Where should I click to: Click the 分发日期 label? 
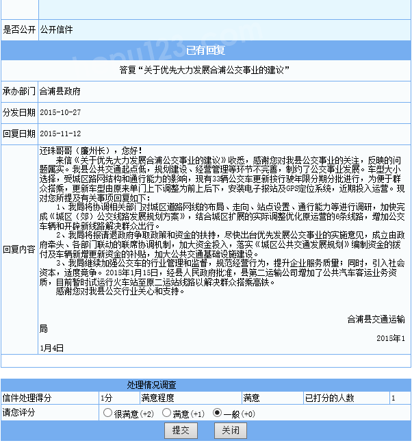(x=19, y=112)
